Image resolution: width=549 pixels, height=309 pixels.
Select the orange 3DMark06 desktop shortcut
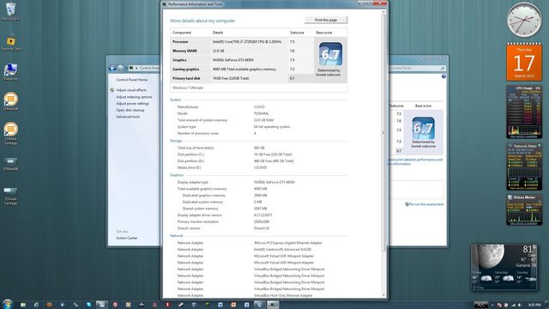[x=10, y=101]
